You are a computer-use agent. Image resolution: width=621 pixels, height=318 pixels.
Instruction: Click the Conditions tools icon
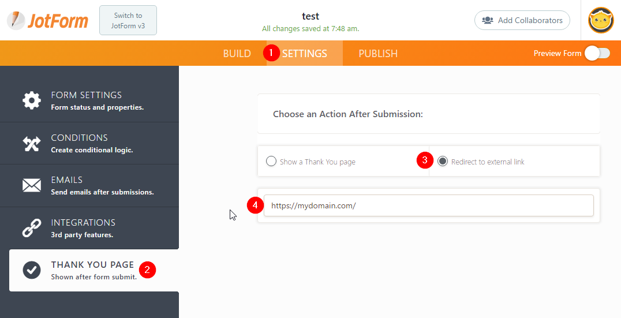[x=32, y=143]
